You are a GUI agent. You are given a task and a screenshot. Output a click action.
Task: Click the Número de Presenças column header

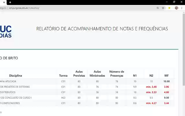[x=117, y=73]
